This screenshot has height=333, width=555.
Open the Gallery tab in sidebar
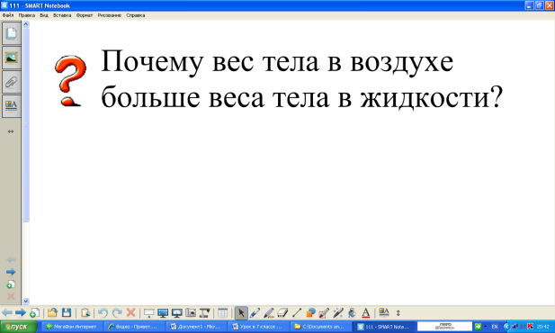pos(12,58)
